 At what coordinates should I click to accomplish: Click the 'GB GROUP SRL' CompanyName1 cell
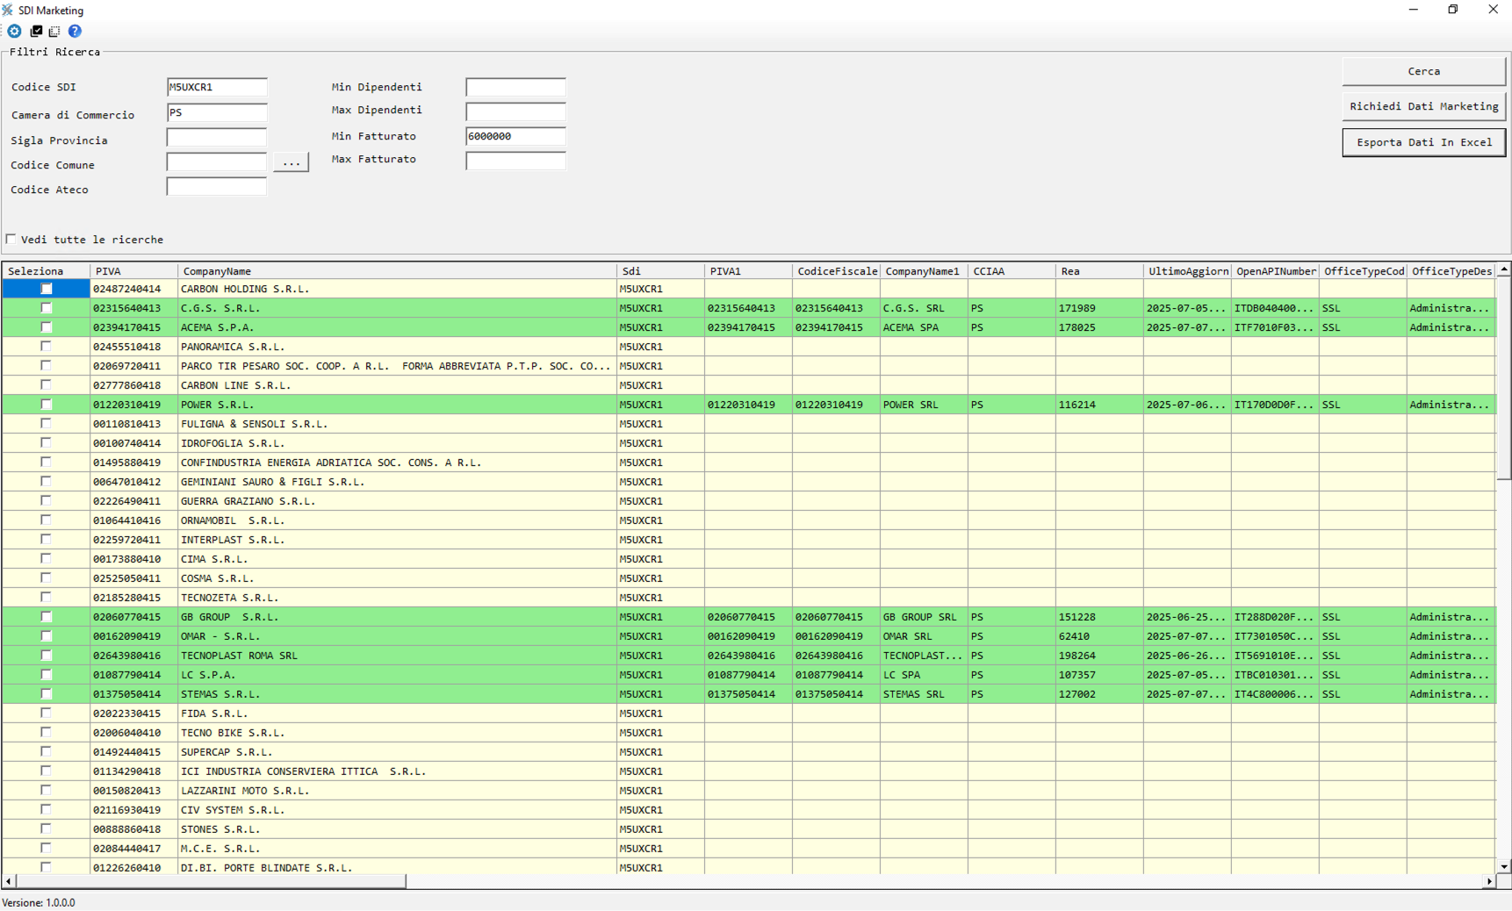tap(924, 617)
